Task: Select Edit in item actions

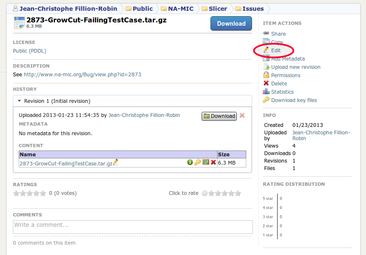Action: click(276, 50)
